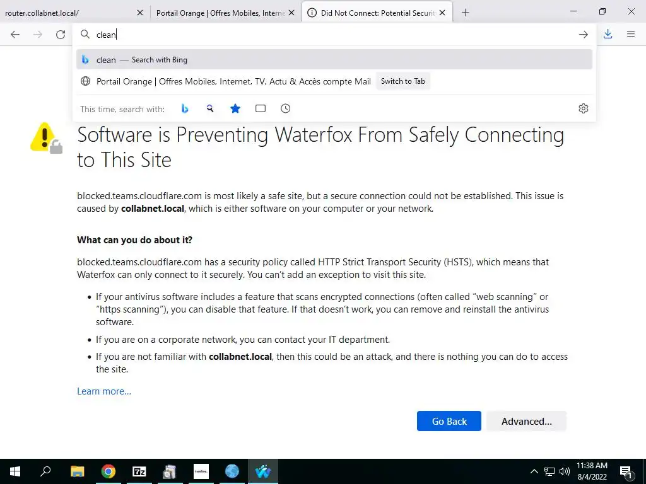
Task: Click the 'This time, search with:' label
Action: 122,109
